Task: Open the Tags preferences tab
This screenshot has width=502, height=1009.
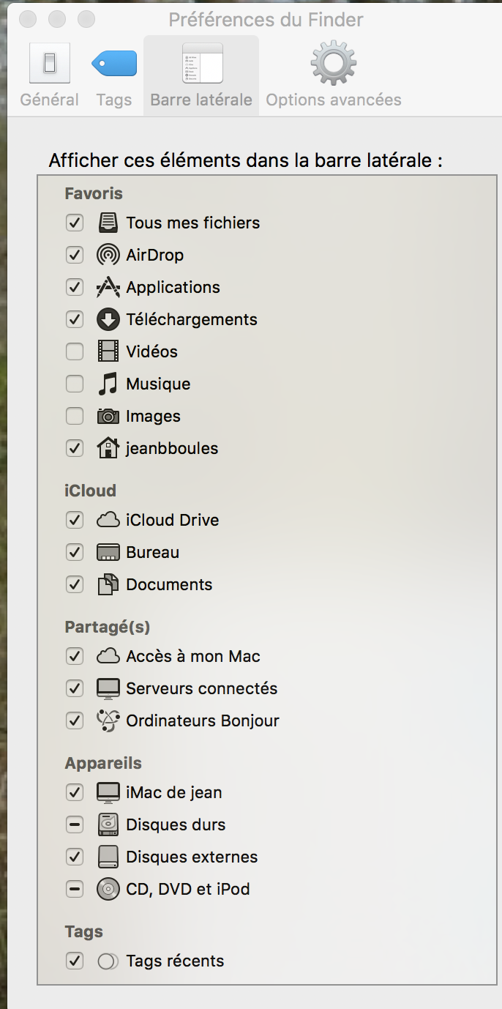Action: pos(114,75)
